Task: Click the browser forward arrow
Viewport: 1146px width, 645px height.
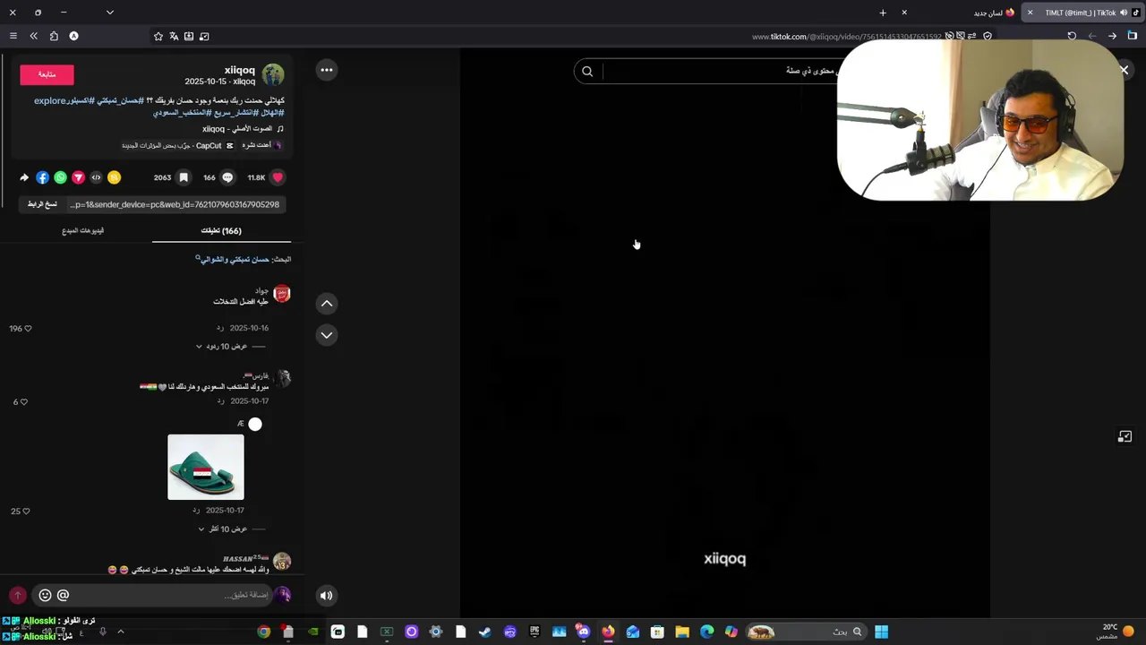Action: tap(1112, 36)
